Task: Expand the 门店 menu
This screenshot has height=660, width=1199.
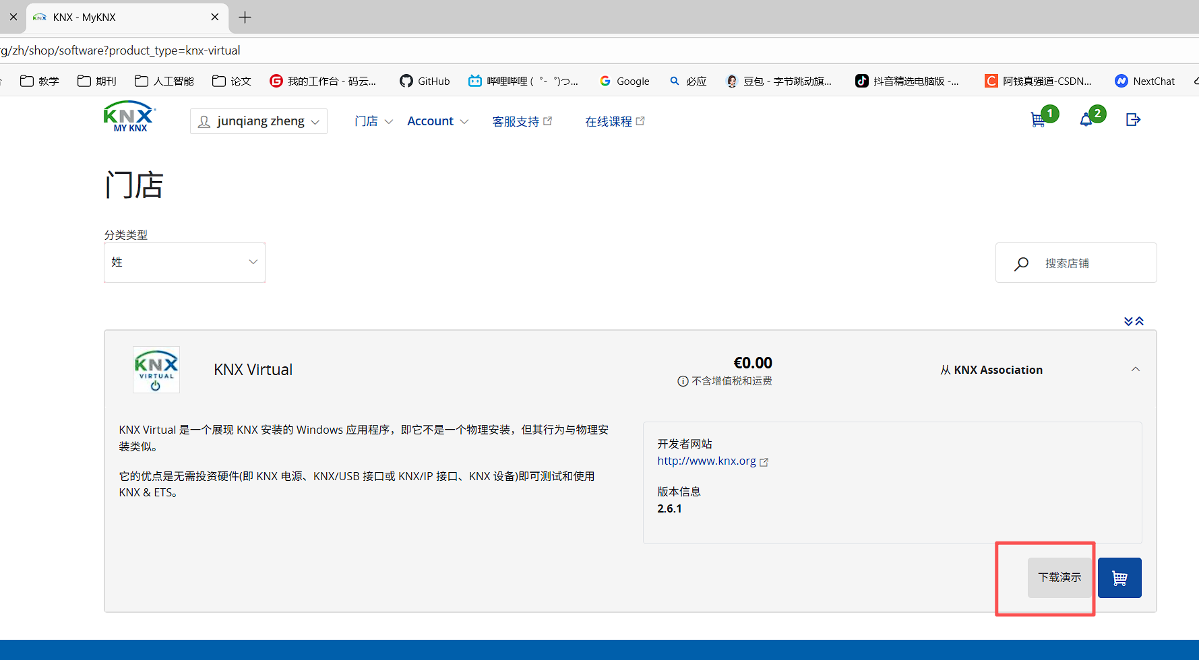Action: point(373,121)
